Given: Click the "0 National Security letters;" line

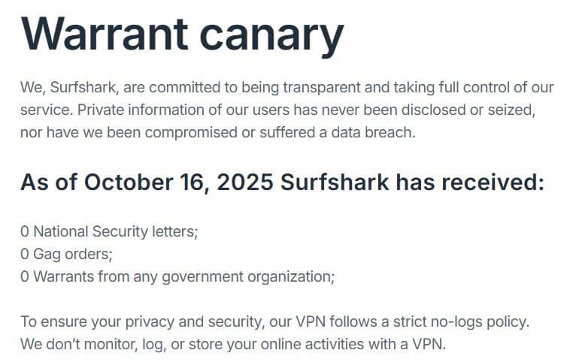Looking at the screenshot, I should point(109,231).
